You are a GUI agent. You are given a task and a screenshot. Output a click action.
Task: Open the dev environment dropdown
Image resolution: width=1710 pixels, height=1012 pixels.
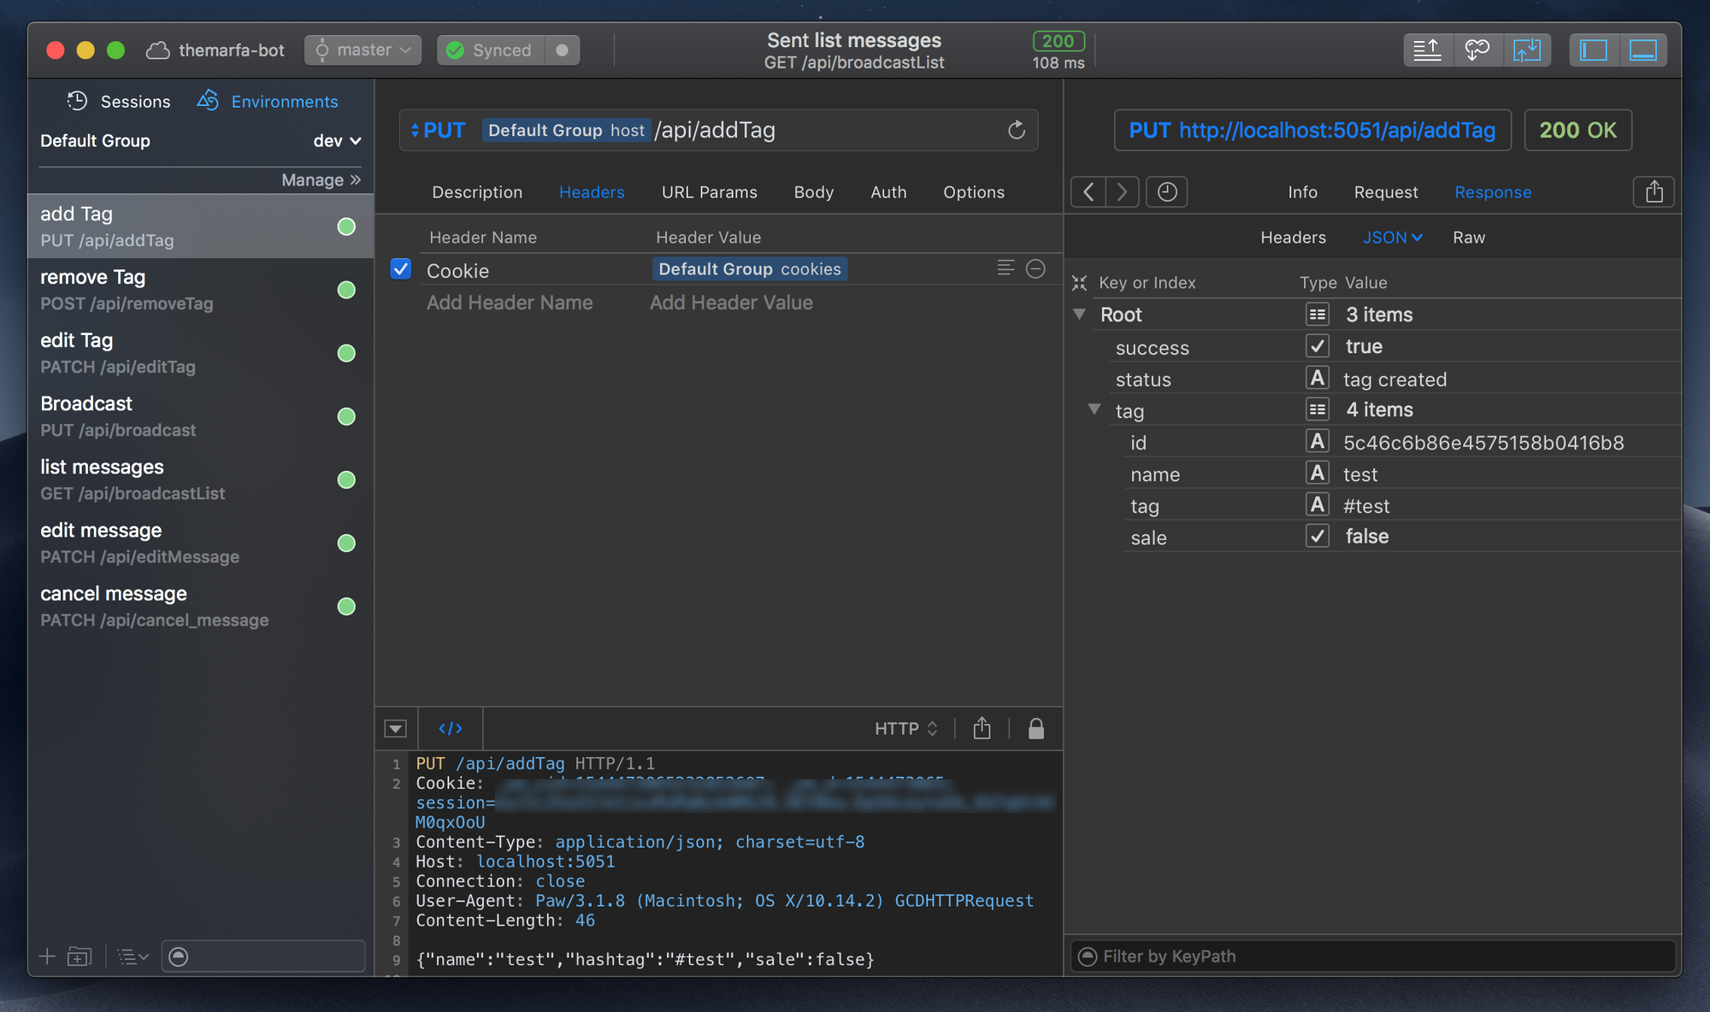pyautogui.click(x=337, y=141)
